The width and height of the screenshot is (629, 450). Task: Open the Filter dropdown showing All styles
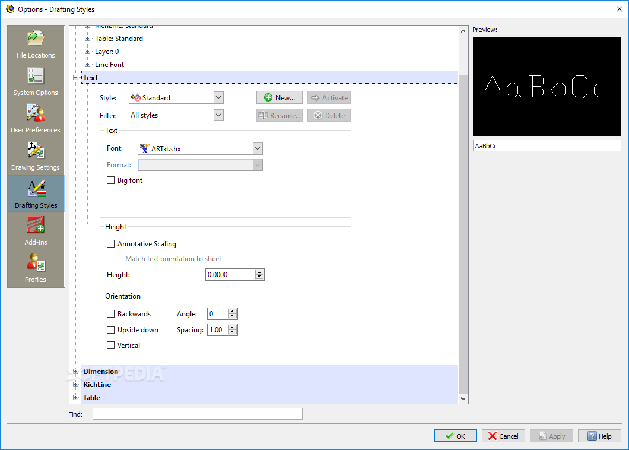pos(218,115)
